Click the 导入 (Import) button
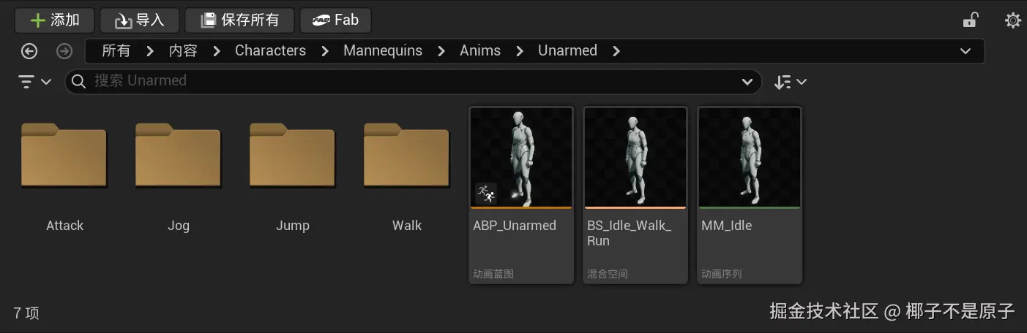 140,20
